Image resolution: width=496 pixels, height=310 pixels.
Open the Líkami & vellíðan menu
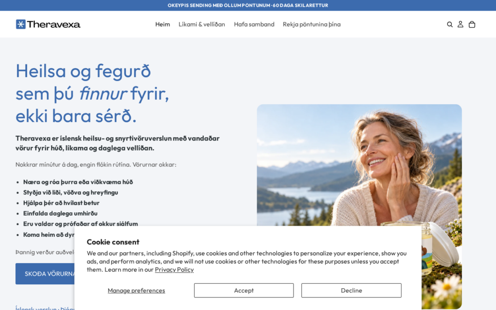[202, 24]
